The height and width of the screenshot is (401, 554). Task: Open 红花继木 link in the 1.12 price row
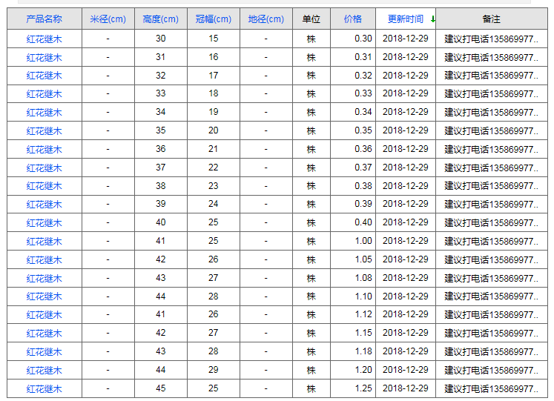(44, 315)
